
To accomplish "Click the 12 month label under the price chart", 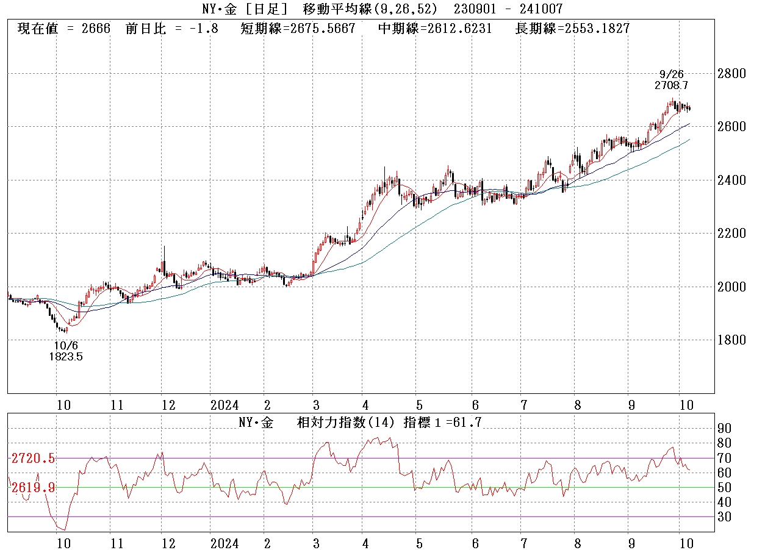I will [168, 405].
